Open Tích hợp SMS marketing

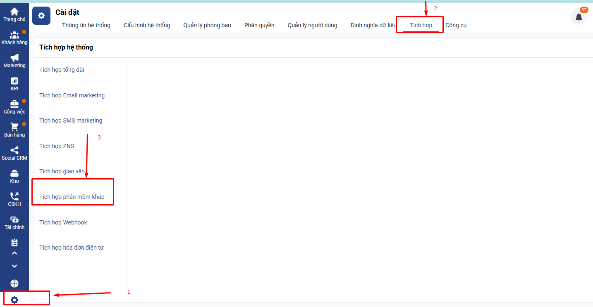71,120
